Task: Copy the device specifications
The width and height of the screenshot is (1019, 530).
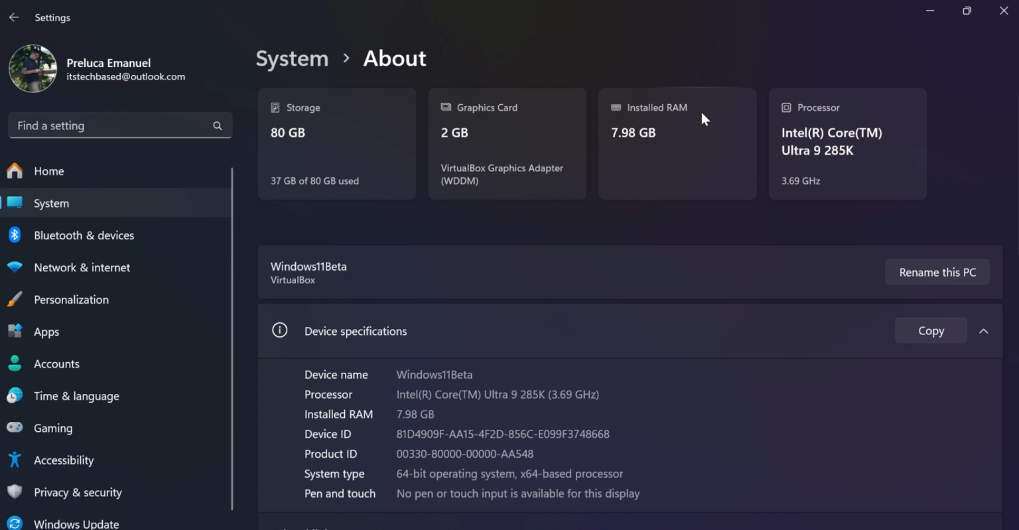Action: coord(930,330)
